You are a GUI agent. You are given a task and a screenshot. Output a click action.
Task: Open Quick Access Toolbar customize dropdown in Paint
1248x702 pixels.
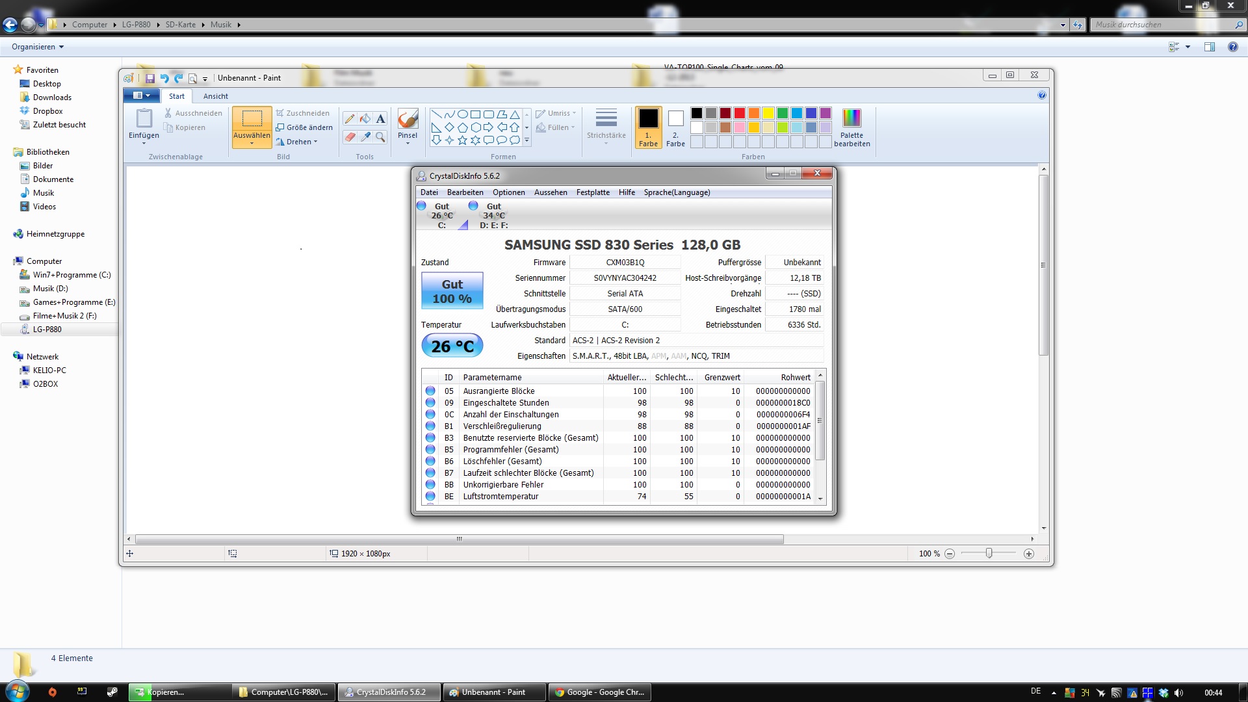point(205,79)
